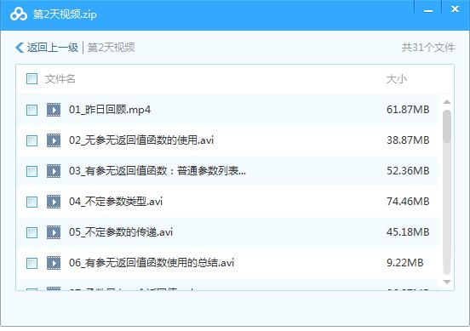Click the scrollbar up arrow

447,102
